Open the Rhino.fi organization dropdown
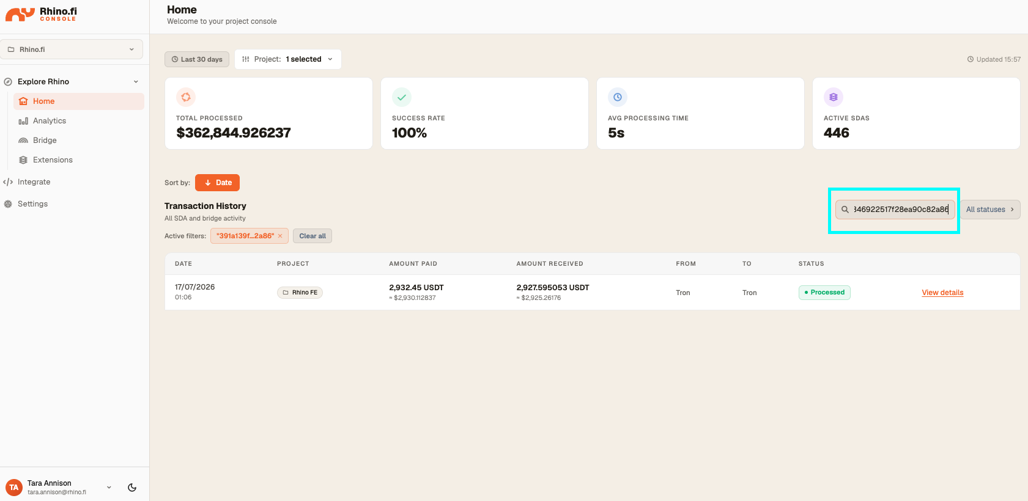This screenshot has width=1028, height=501. 72,49
